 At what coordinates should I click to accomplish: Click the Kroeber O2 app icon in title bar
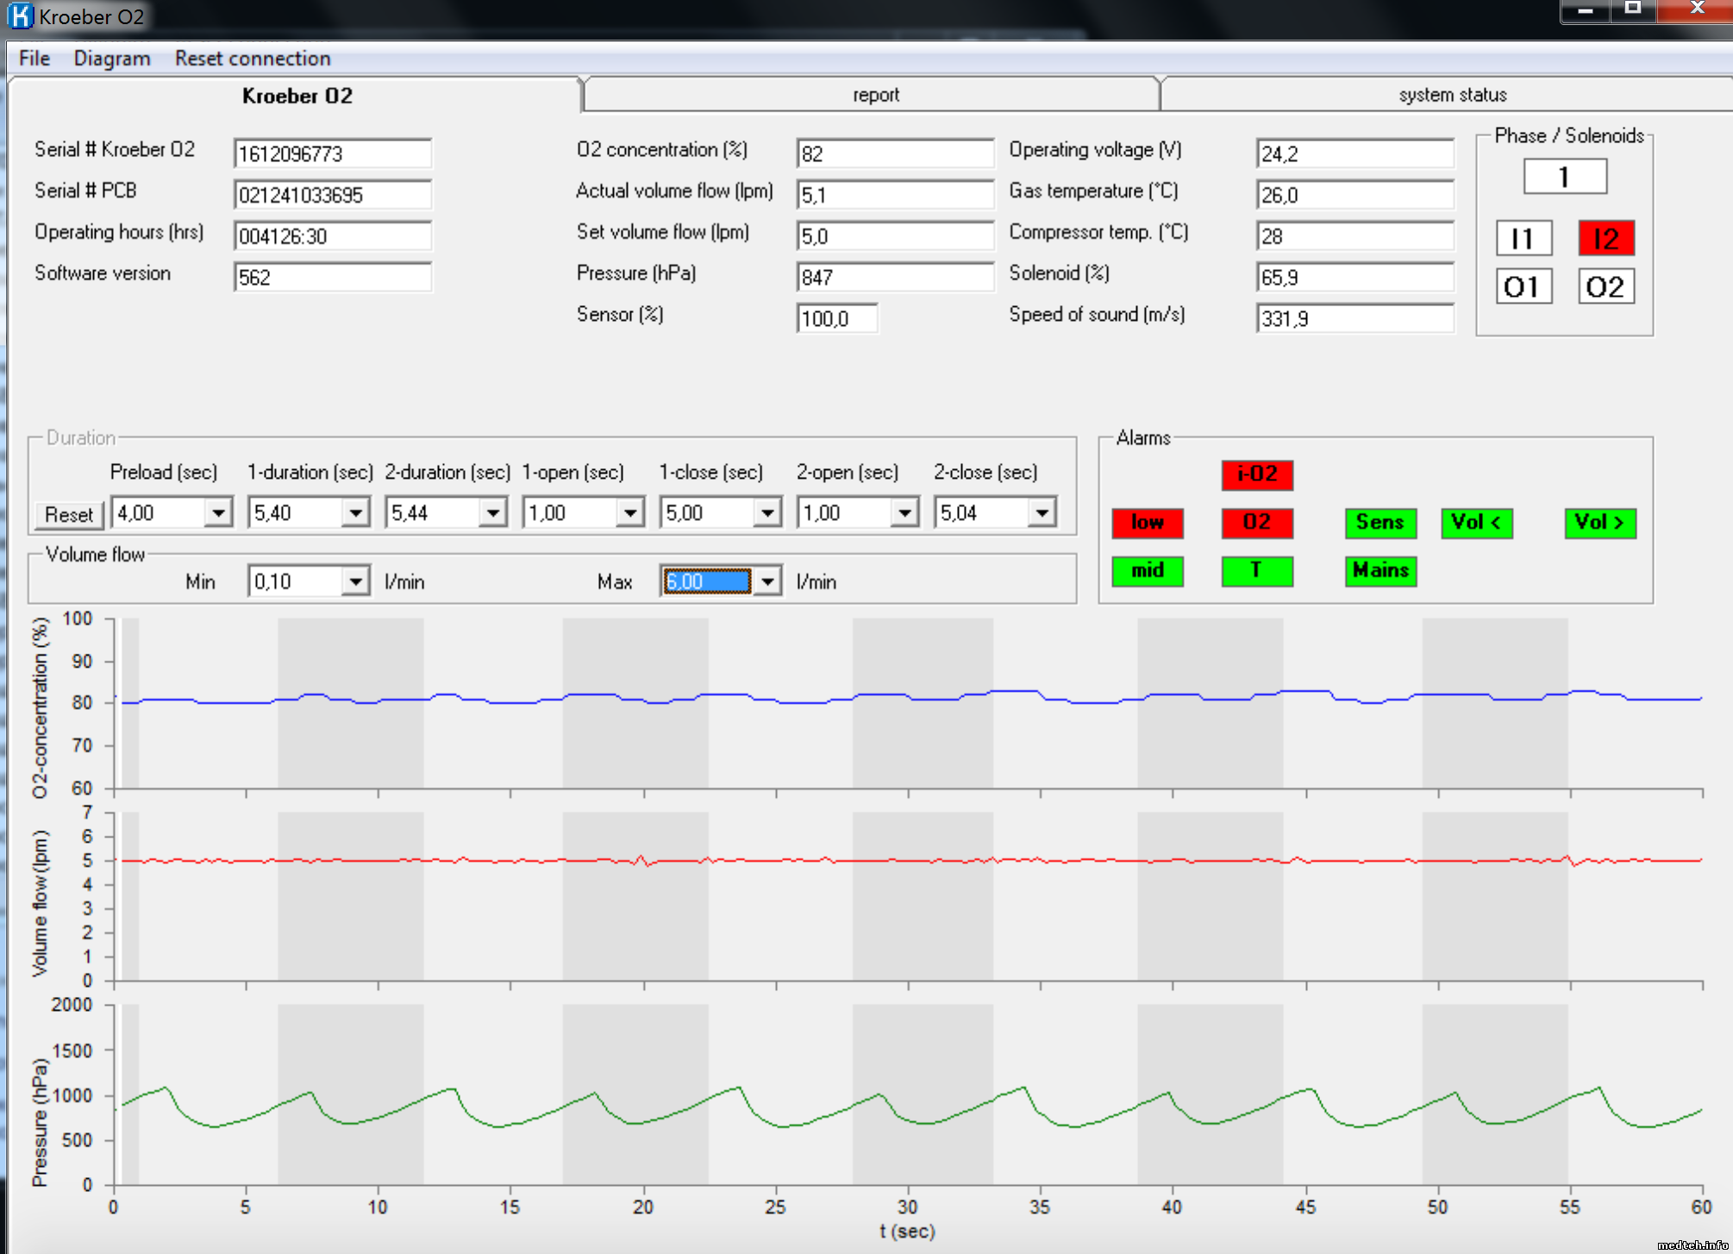(x=19, y=16)
